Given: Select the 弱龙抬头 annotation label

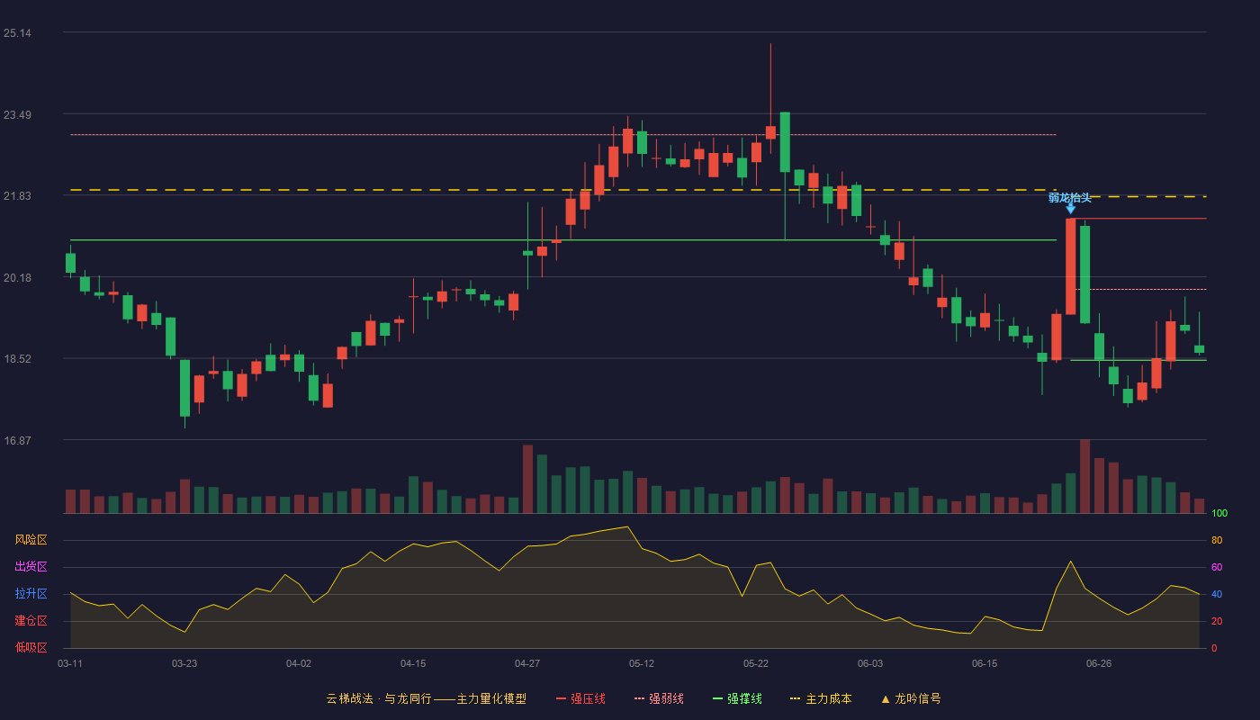Looking at the screenshot, I should click(x=1069, y=197).
